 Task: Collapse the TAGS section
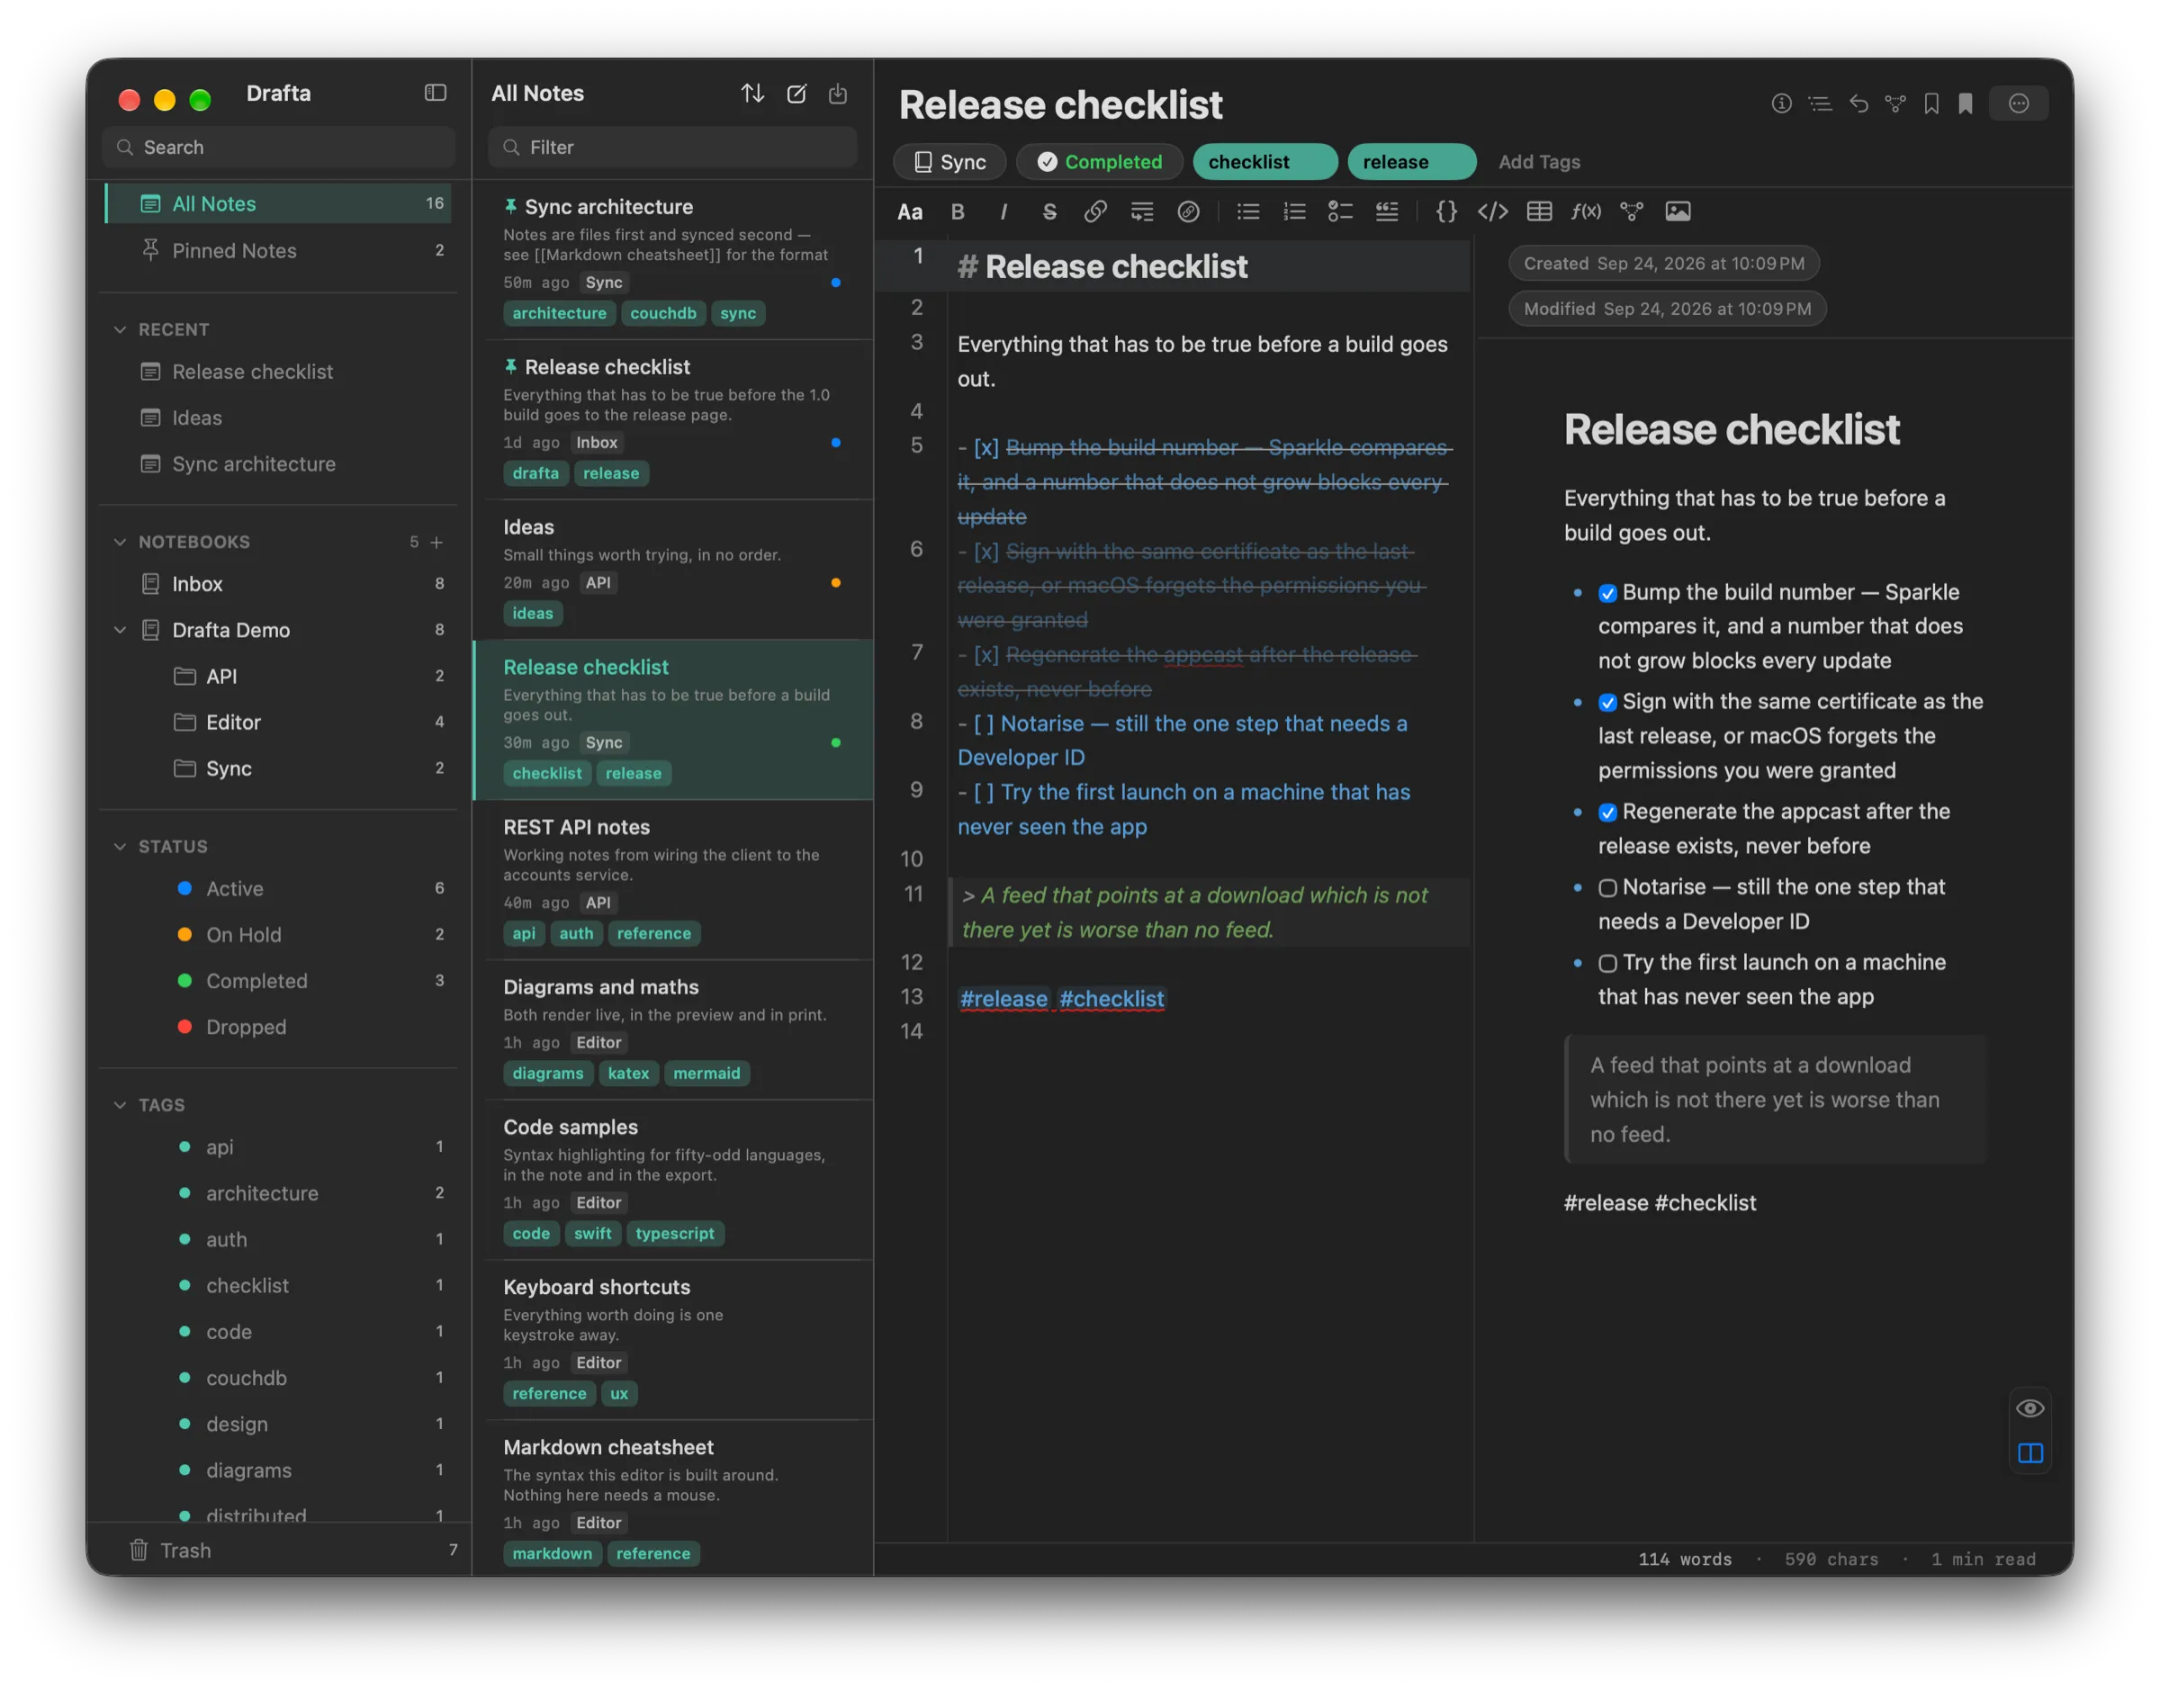click(x=120, y=1105)
